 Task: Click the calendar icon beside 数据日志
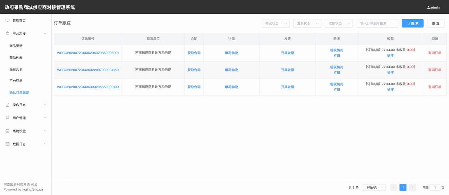[x=7, y=144]
